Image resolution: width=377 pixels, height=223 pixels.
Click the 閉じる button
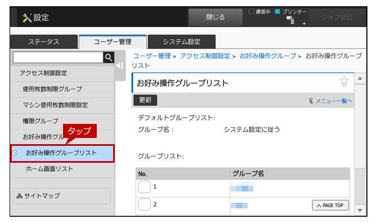point(216,17)
